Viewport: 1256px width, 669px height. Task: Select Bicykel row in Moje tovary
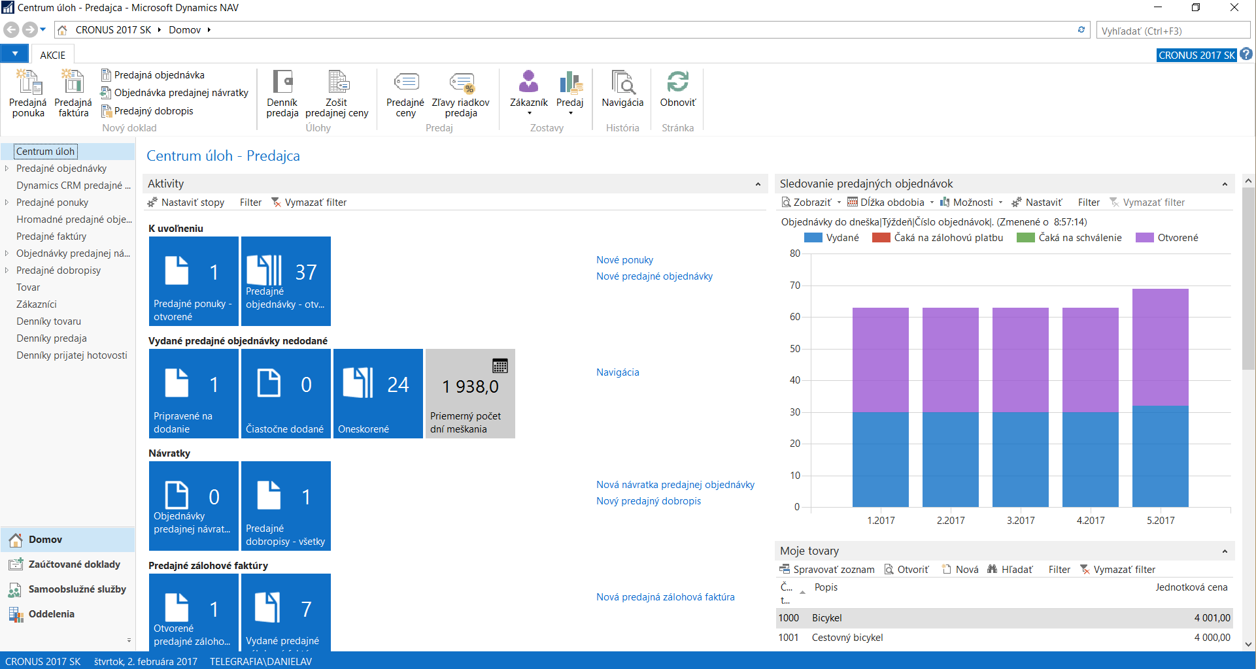click(x=1004, y=618)
